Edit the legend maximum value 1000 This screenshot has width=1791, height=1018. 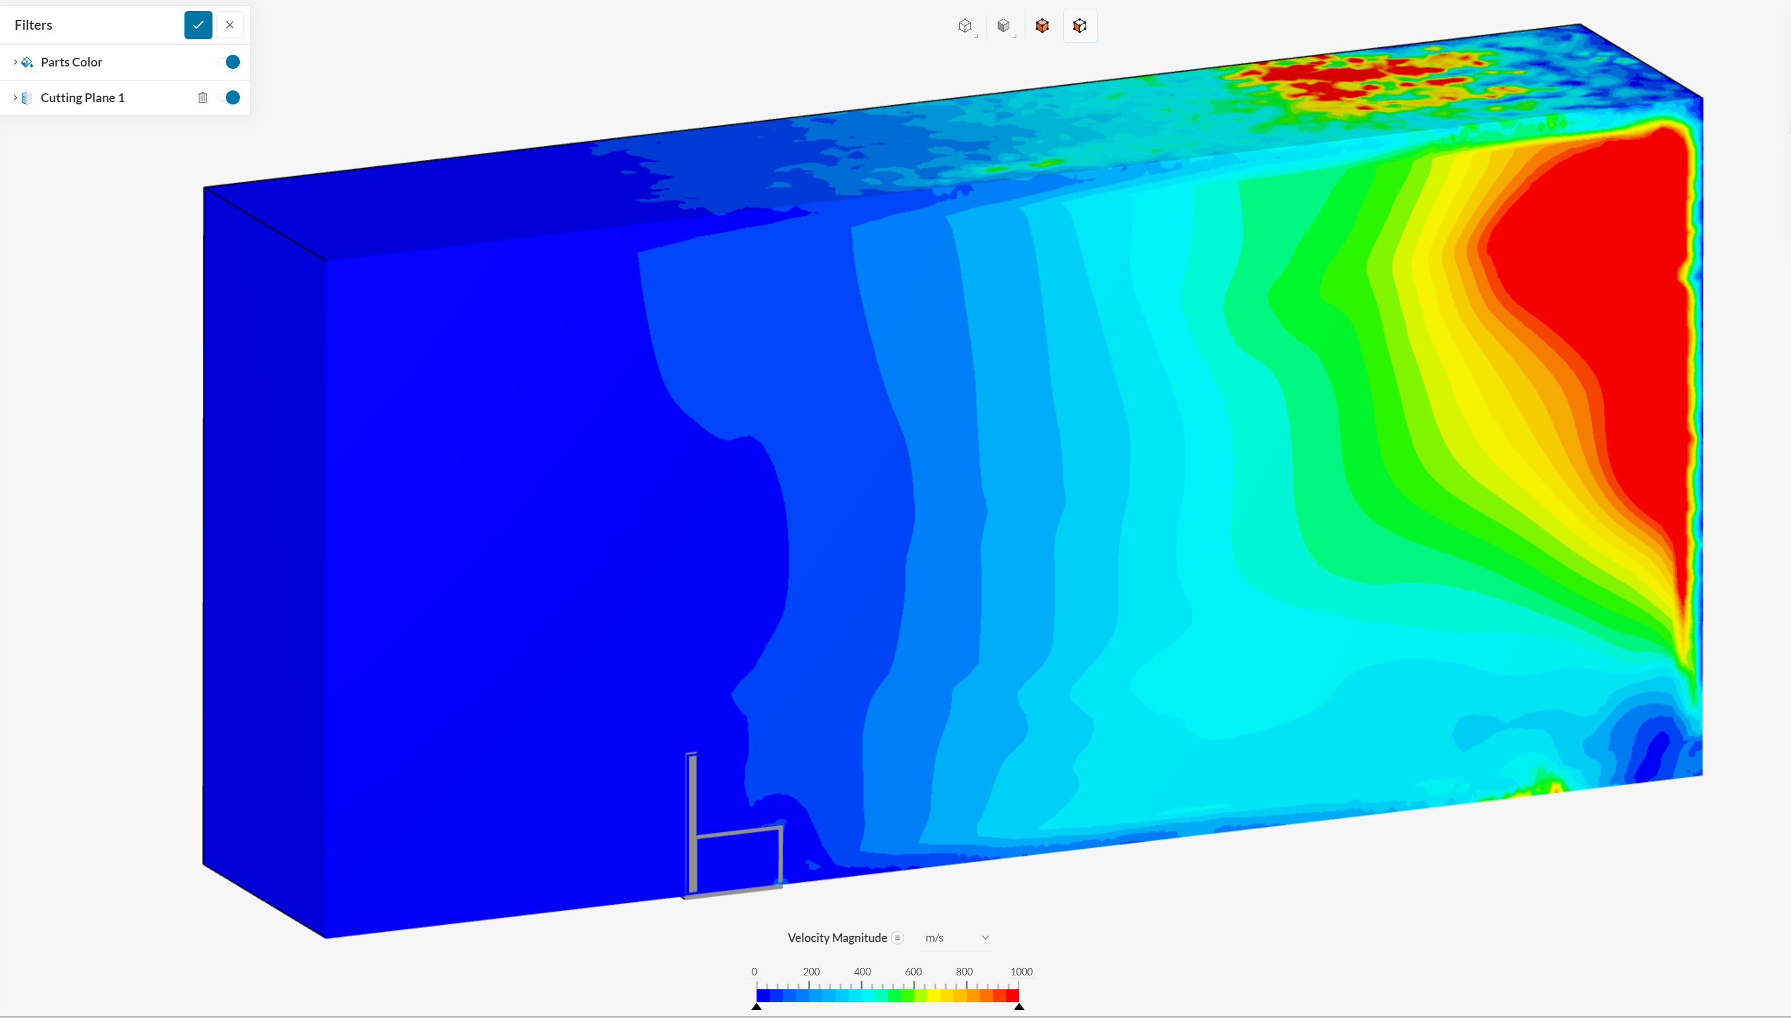coord(1021,972)
